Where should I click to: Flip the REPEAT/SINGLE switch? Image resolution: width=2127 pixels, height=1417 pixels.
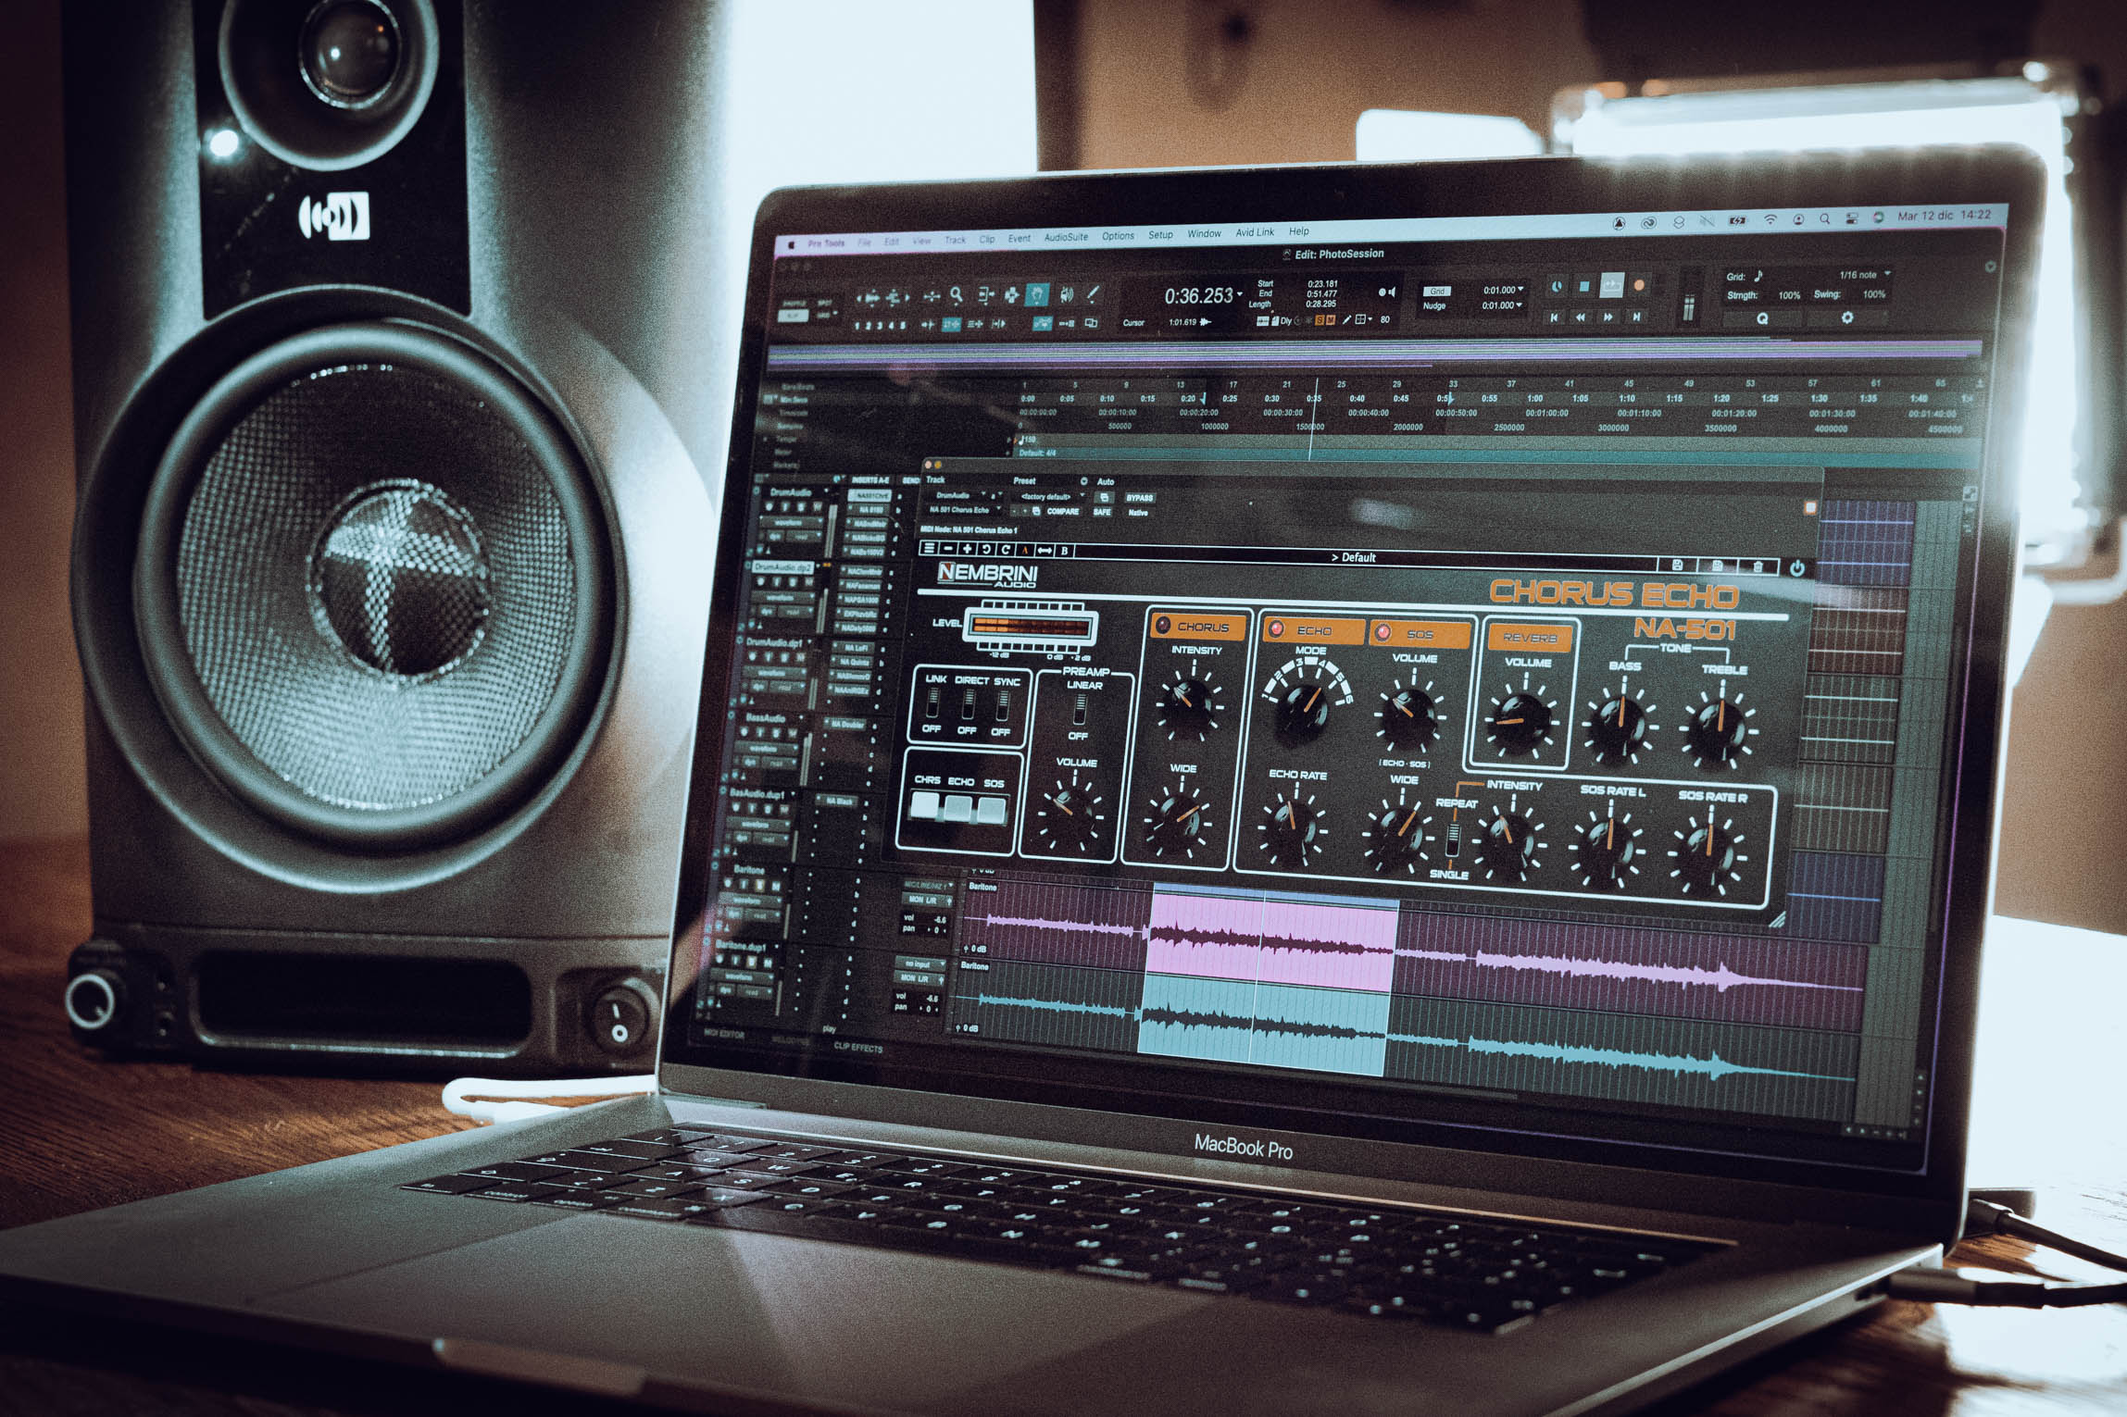point(1453,839)
